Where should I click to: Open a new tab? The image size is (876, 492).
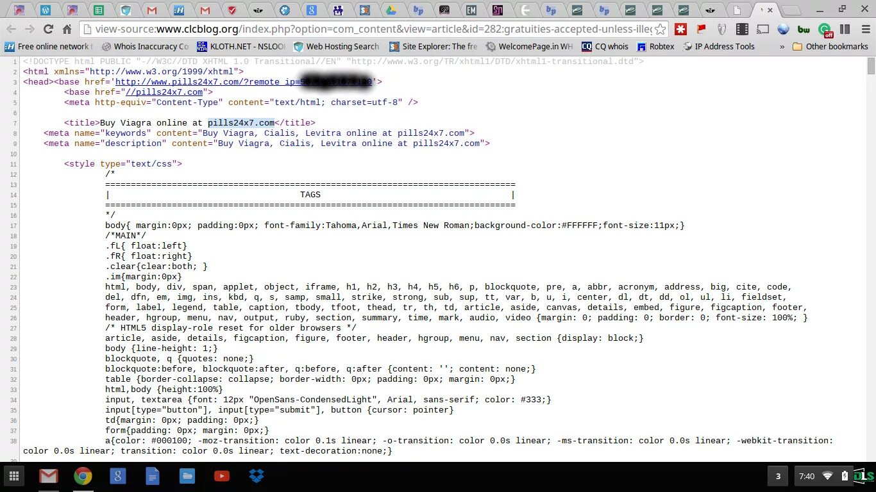(791, 10)
